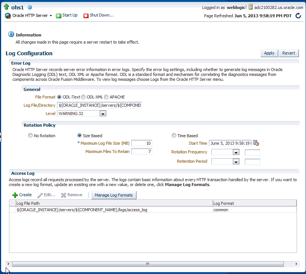The height and width of the screenshot is (274, 306).
Task: Choose Time Based rotation policy
Action: tap(174, 136)
